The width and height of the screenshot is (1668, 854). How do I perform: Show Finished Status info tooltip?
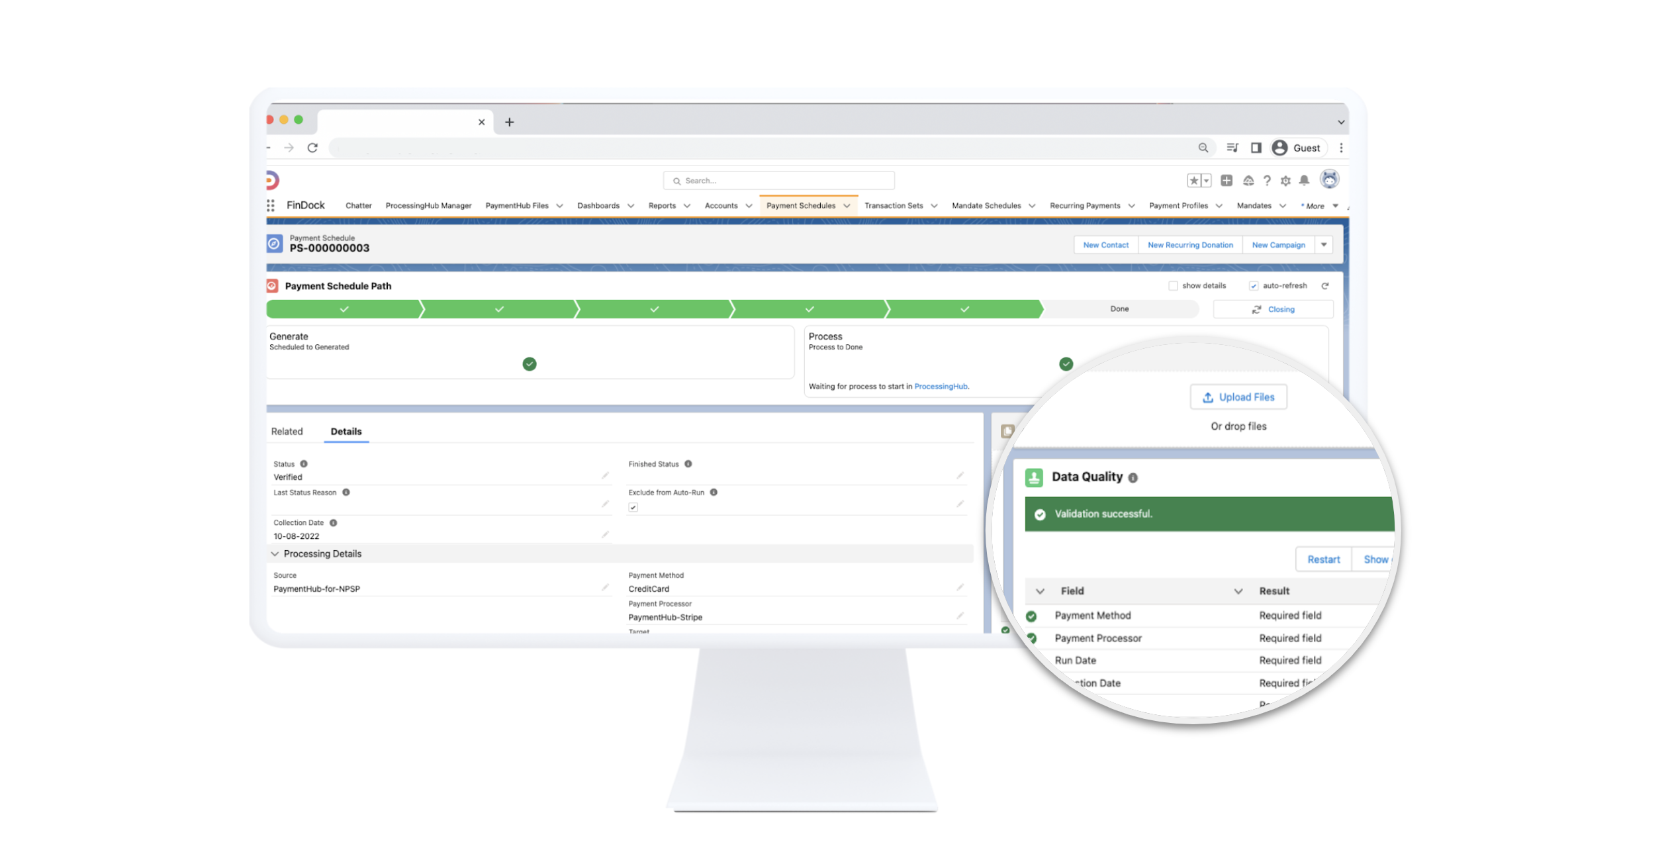point(688,464)
